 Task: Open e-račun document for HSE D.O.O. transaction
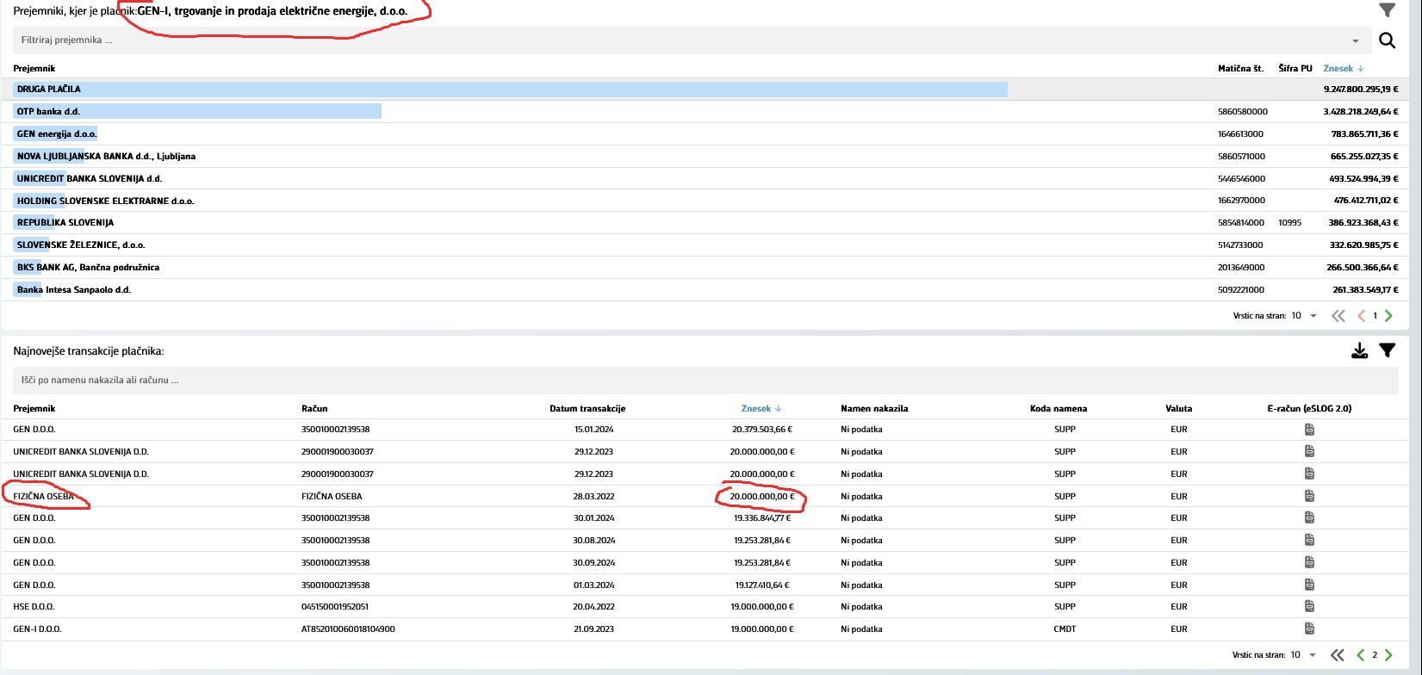click(1309, 606)
